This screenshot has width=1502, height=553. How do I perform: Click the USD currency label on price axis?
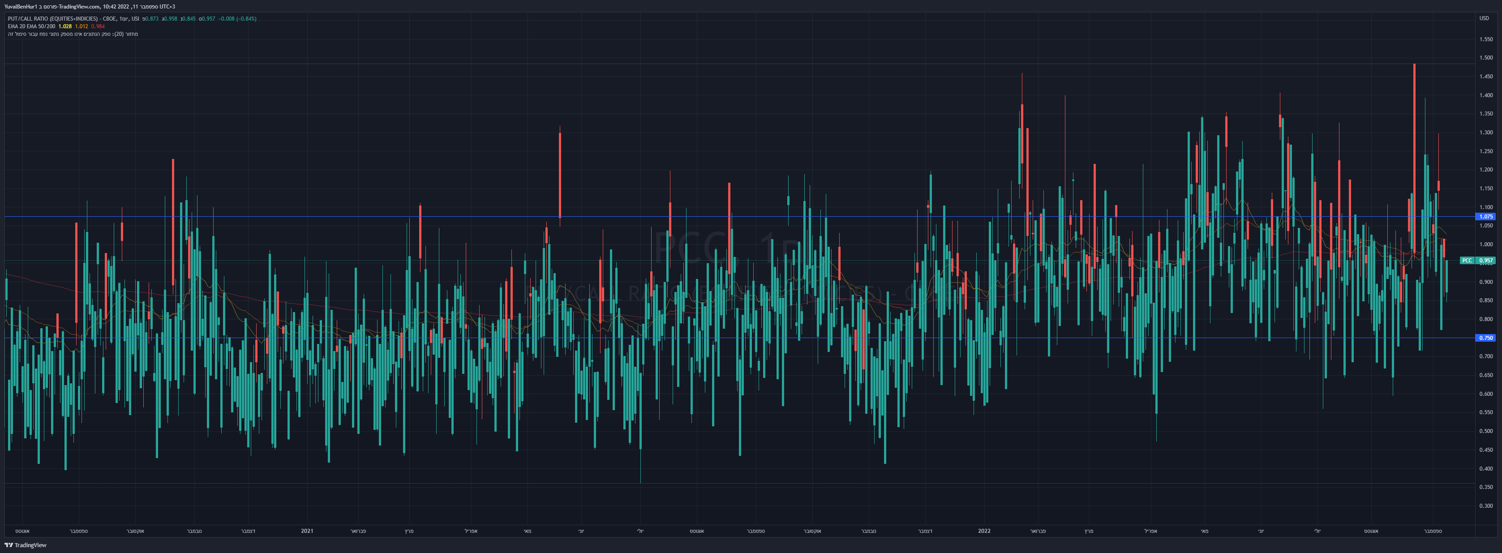pyautogui.click(x=1484, y=18)
